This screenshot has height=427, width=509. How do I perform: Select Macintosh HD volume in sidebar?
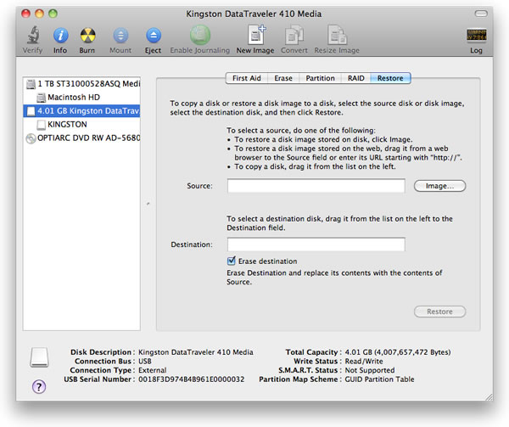click(x=76, y=98)
